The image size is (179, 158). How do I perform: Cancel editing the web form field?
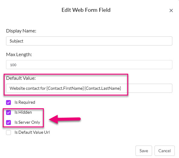coord(164,151)
